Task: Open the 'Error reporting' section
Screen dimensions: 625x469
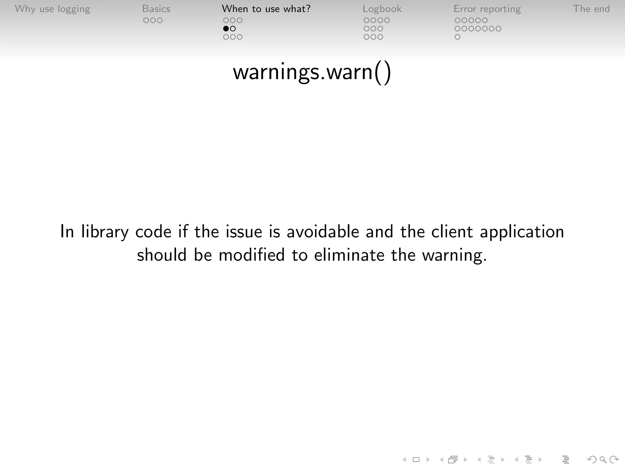Action: [487, 9]
